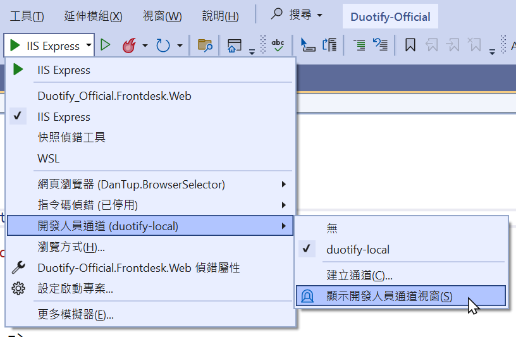Select the checked duotify-local tunnel

(x=401, y=250)
